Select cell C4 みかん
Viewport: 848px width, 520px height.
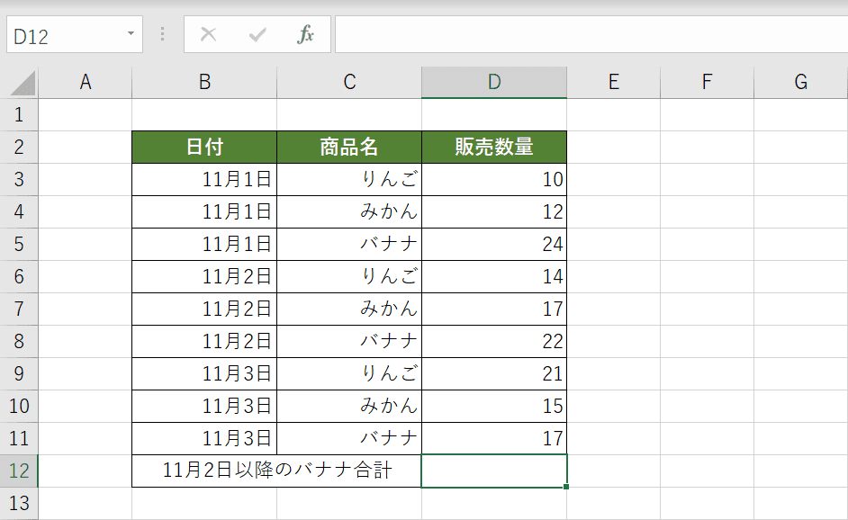coord(349,212)
